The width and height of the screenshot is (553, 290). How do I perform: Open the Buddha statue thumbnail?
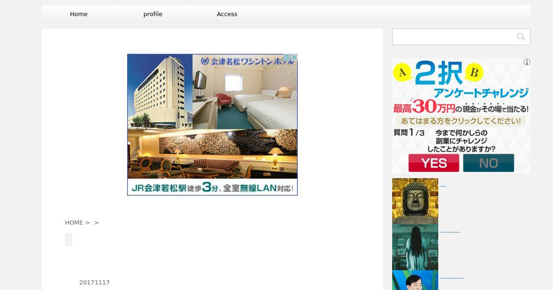tap(415, 201)
